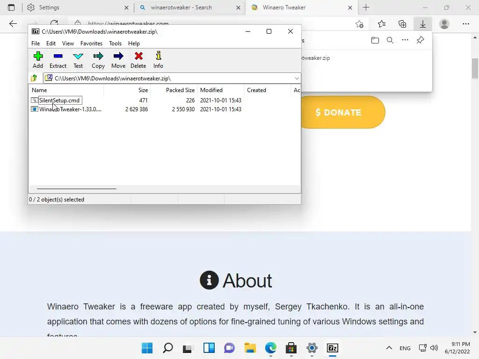Toggle the tab actions menu icon
Screen dimensions: 479x359
pyautogui.click(x=11, y=7)
